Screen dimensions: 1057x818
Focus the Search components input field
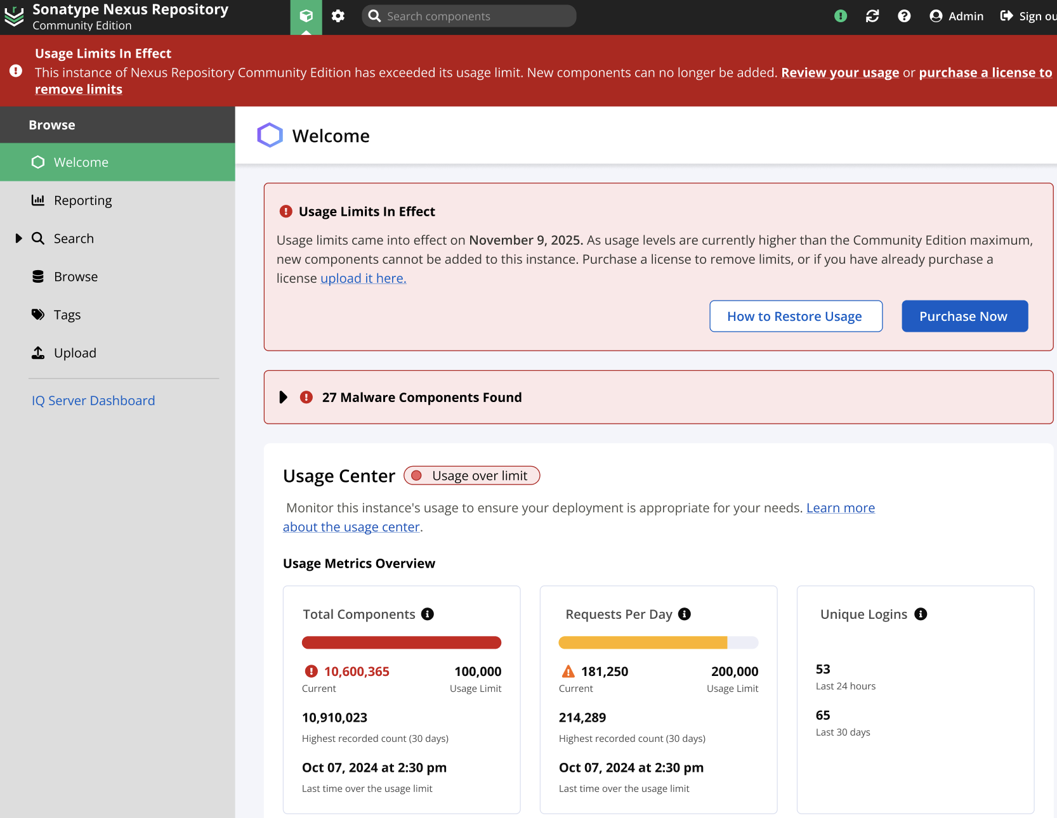[469, 16]
